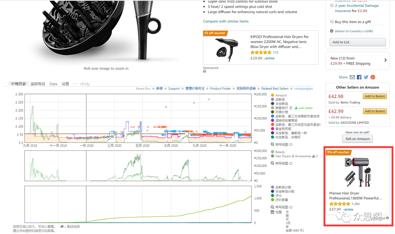
Task: Toggle Hair Dryers & Accessories rank swatch
Action: 272,156
